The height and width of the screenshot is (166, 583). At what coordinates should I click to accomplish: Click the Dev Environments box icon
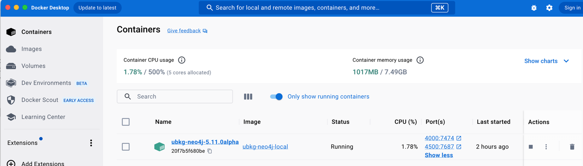pos(11,83)
